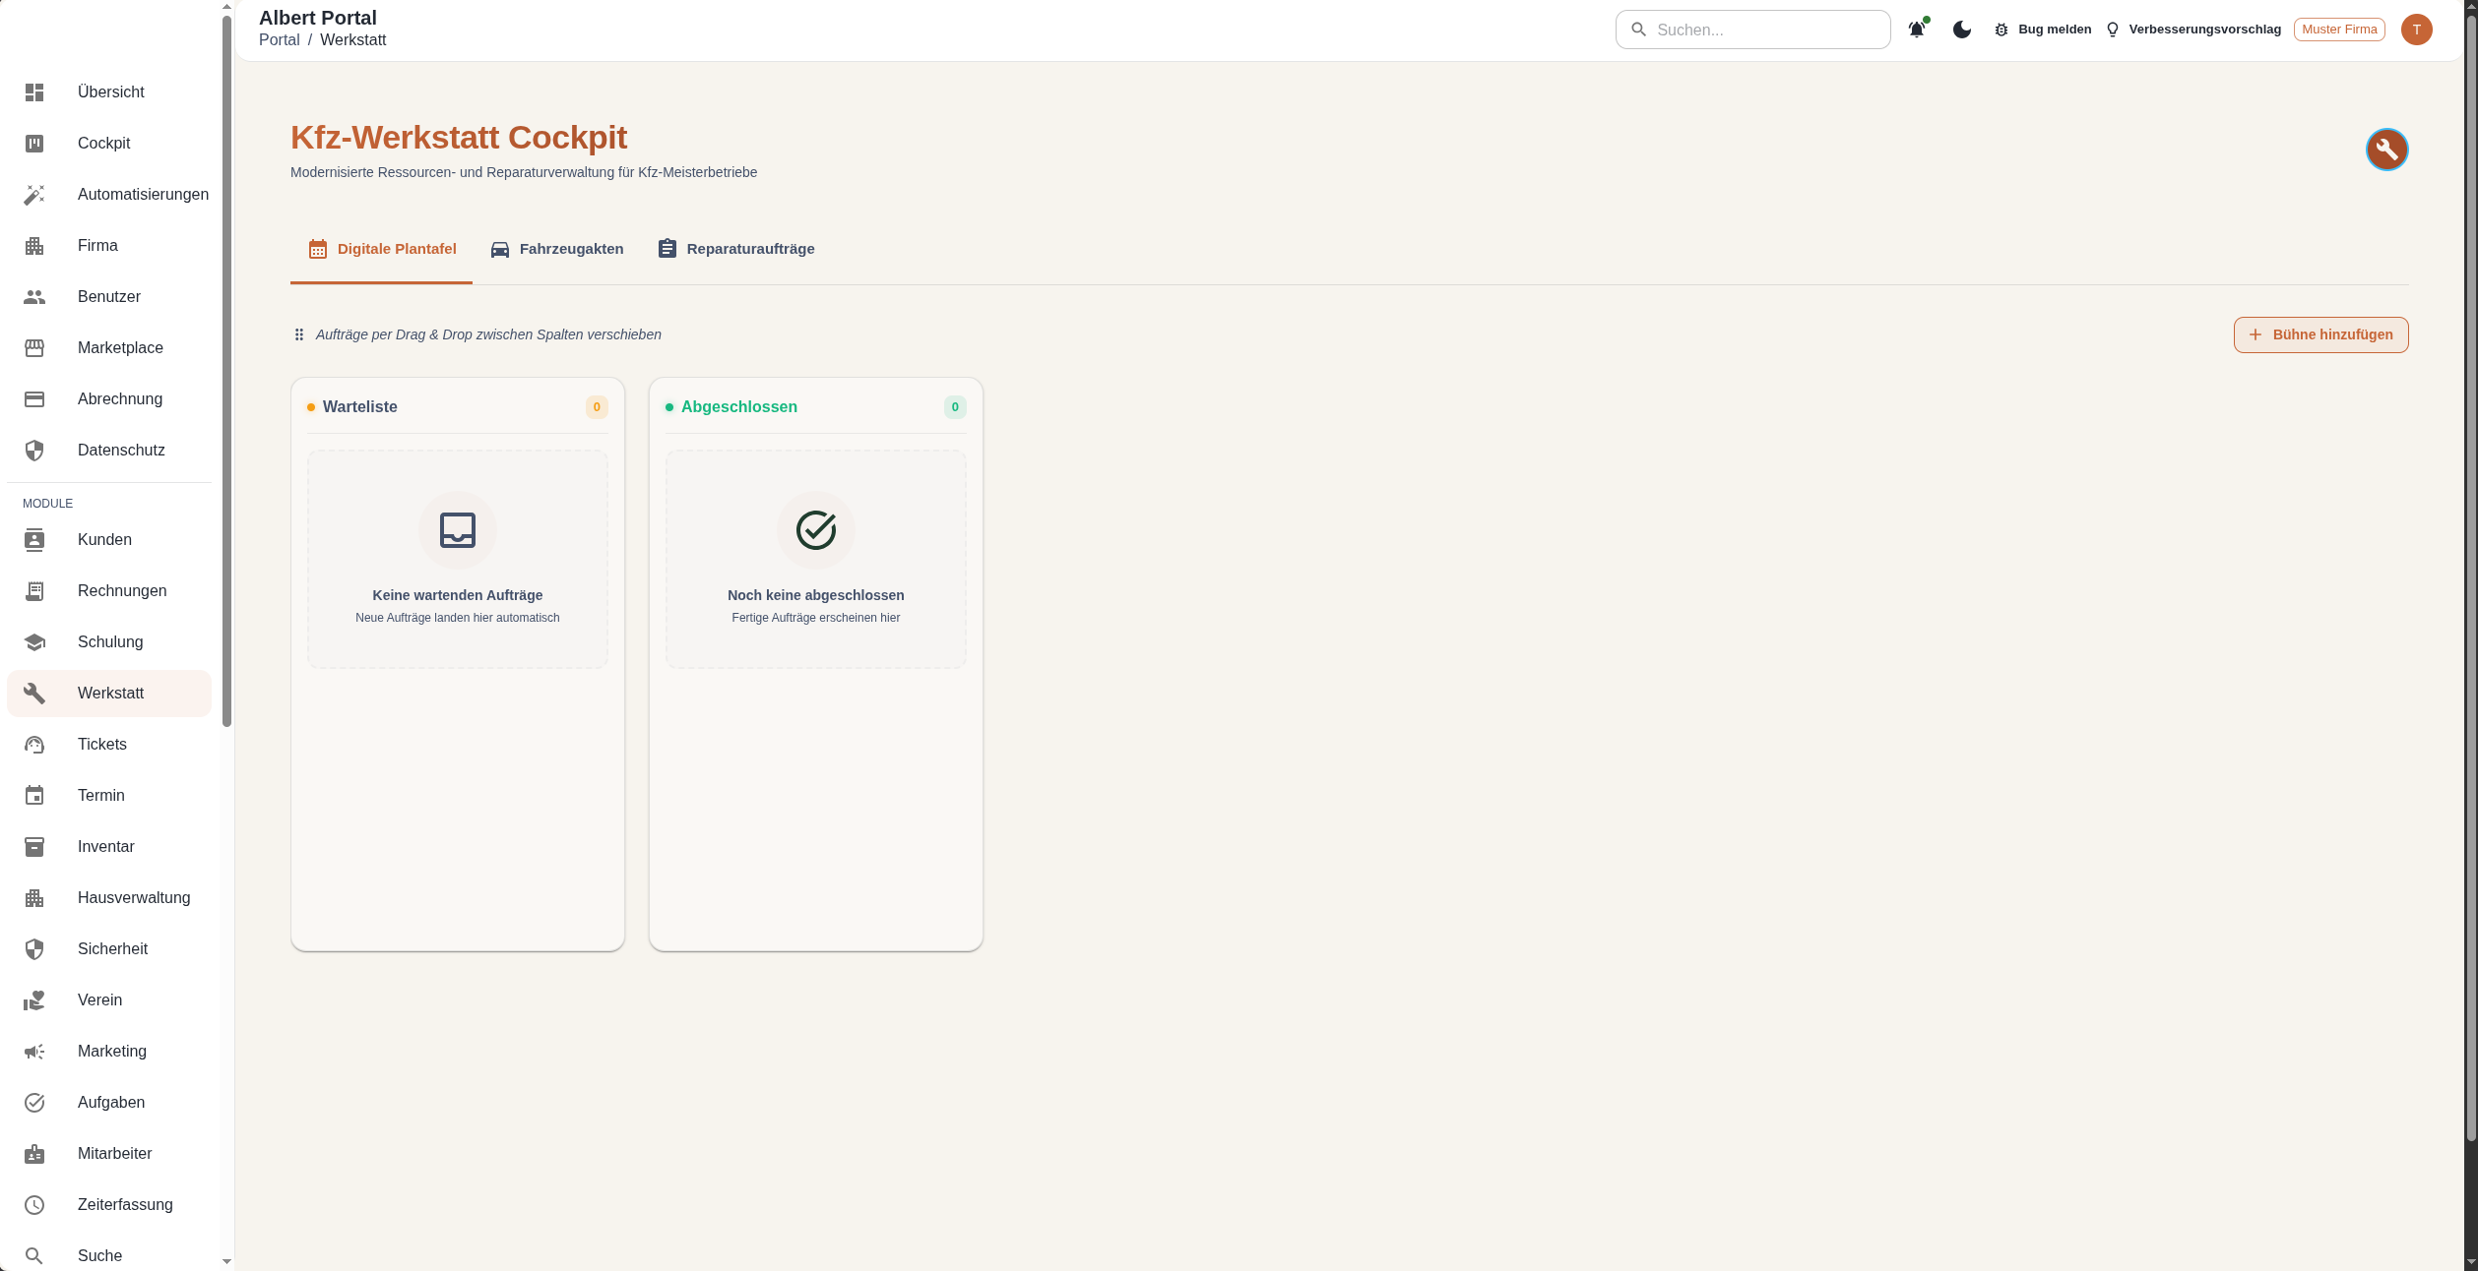2478x1271 pixels.
Task: Click the Muster Firma badge
Action: point(2339,30)
